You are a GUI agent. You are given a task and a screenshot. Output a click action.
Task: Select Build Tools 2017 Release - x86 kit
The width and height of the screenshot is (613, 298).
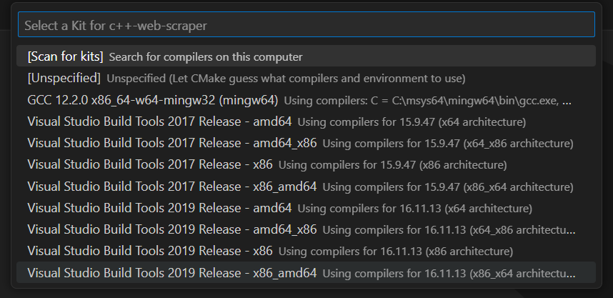point(150,165)
